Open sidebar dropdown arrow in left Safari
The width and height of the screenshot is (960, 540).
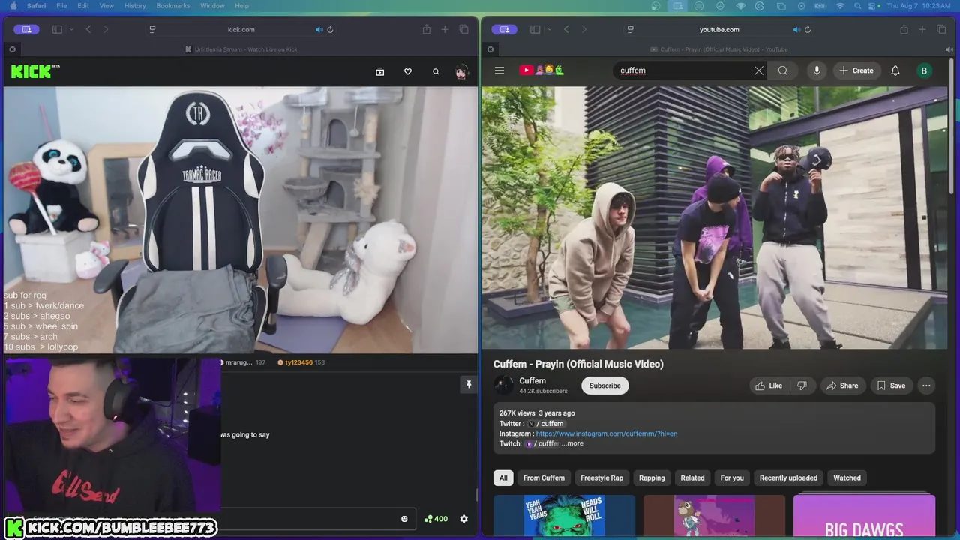click(71, 29)
